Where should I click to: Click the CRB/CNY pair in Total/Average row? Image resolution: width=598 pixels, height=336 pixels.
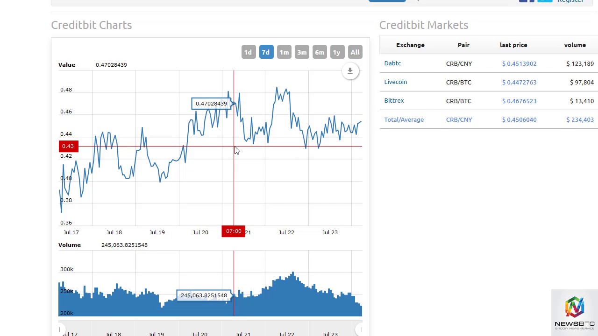pyautogui.click(x=459, y=119)
